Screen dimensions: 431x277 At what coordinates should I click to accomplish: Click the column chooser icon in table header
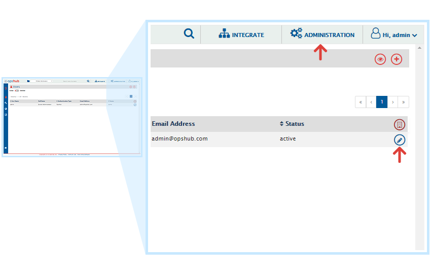(400, 124)
